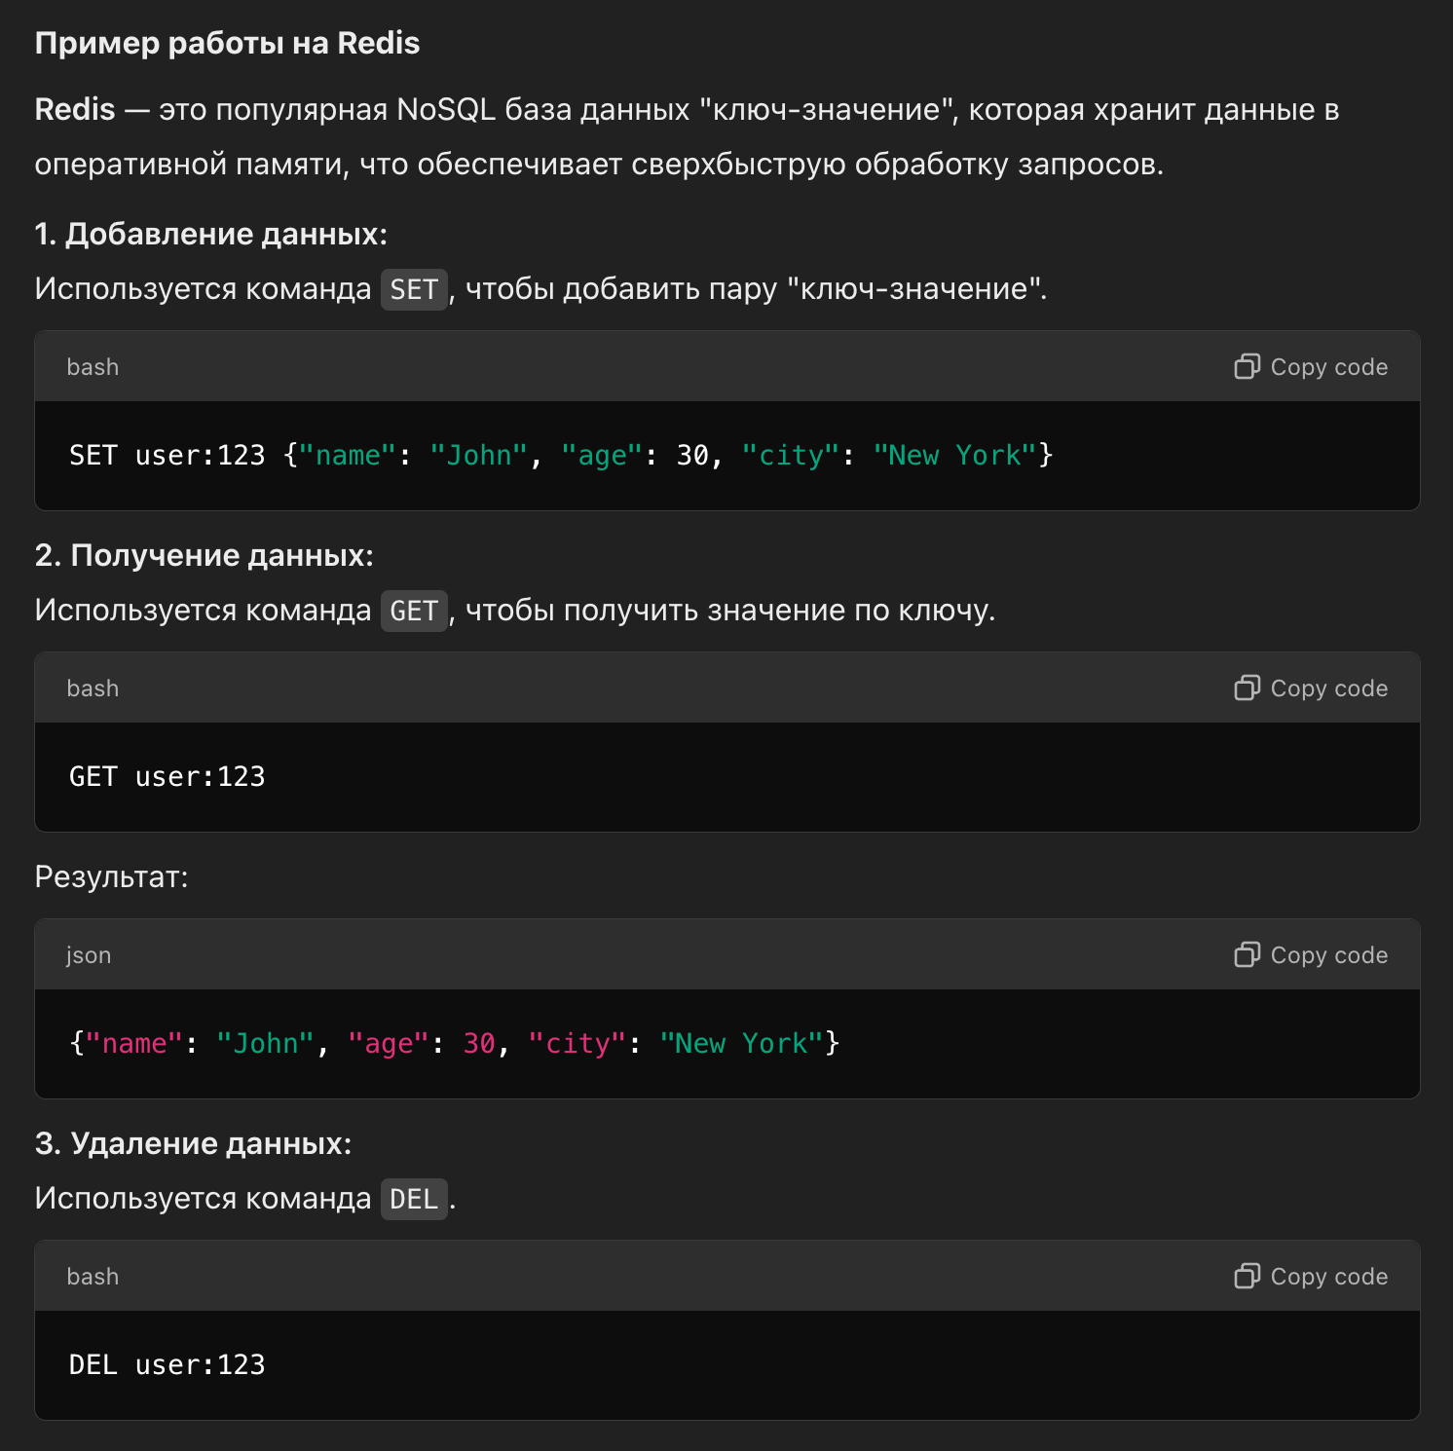This screenshot has width=1453, height=1451.
Task: Click the copy icon in the json result block
Action: pos(1247,954)
